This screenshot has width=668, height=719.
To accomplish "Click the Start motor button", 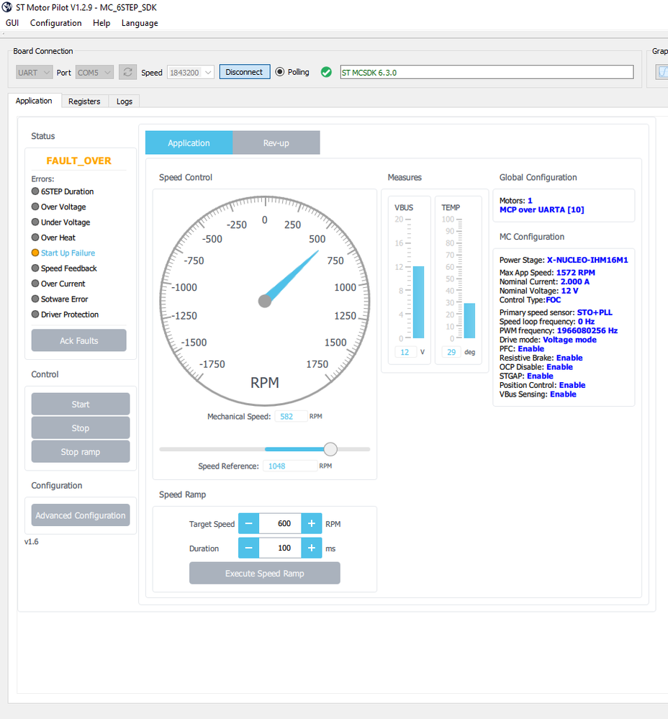I will pos(81,404).
